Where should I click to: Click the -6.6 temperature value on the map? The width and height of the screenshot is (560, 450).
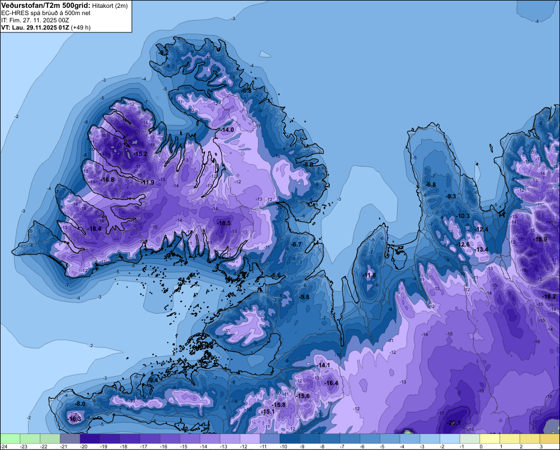pos(276,276)
